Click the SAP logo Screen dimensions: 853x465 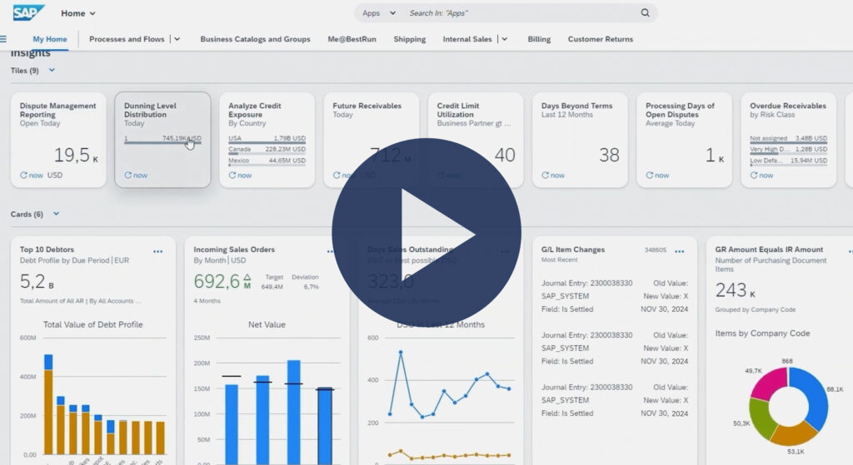pyautogui.click(x=28, y=12)
